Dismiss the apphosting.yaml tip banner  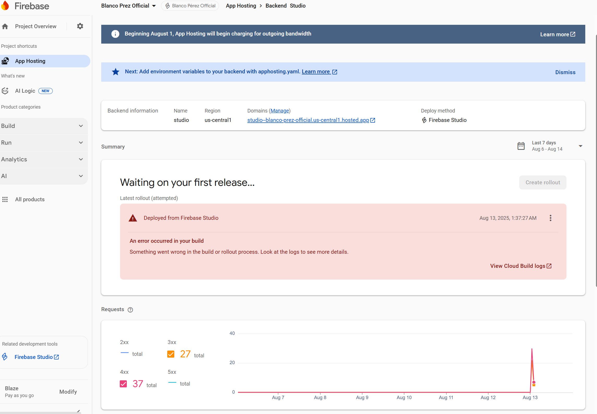coord(565,72)
